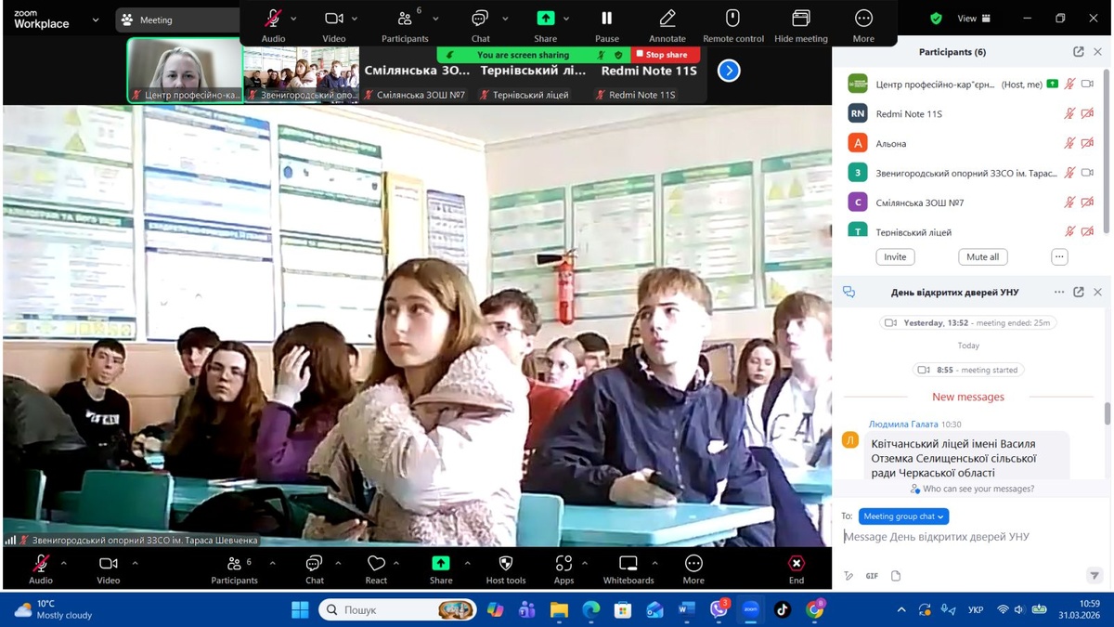Open the Apps icon in bottom toolbar

pyautogui.click(x=563, y=564)
